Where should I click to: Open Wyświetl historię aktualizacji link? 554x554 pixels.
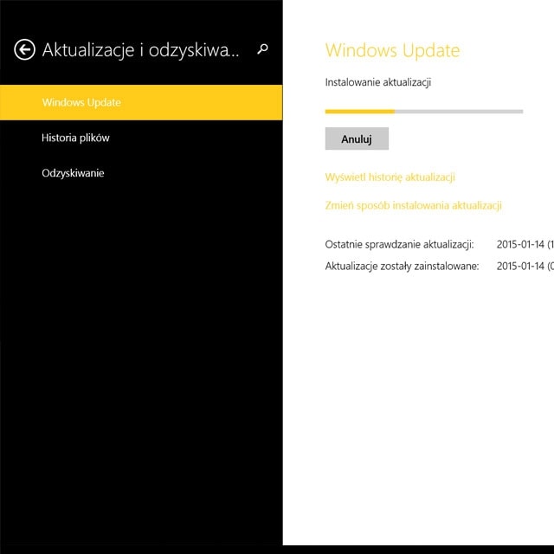390,177
